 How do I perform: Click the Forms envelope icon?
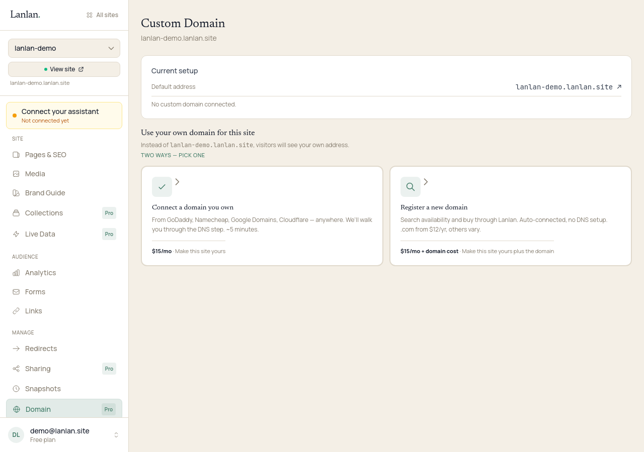click(16, 292)
